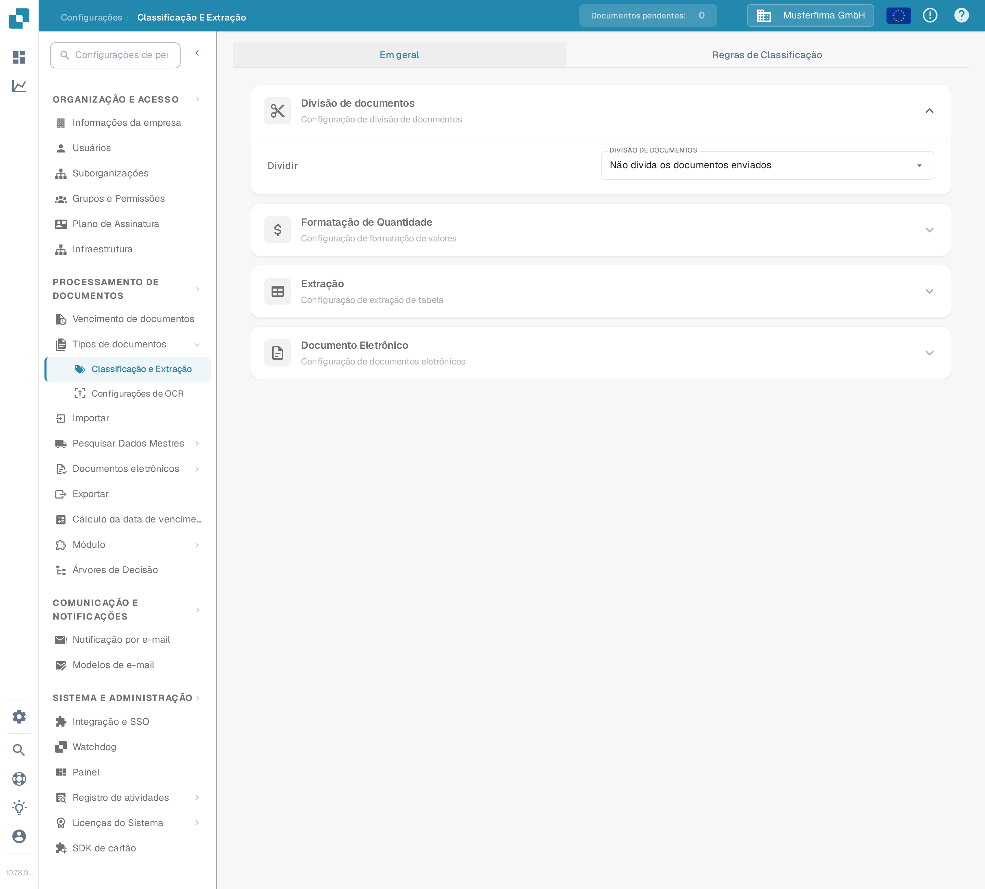This screenshot has height=889, width=985.
Task: Open the Divisão de documentos dropdown
Action: tap(767, 165)
